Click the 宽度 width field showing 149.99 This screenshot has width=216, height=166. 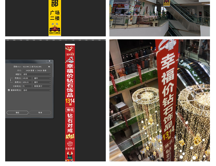coord(27,78)
